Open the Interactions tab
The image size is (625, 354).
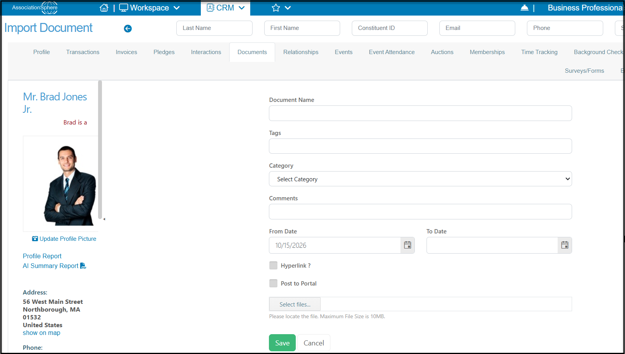[206, 52]
